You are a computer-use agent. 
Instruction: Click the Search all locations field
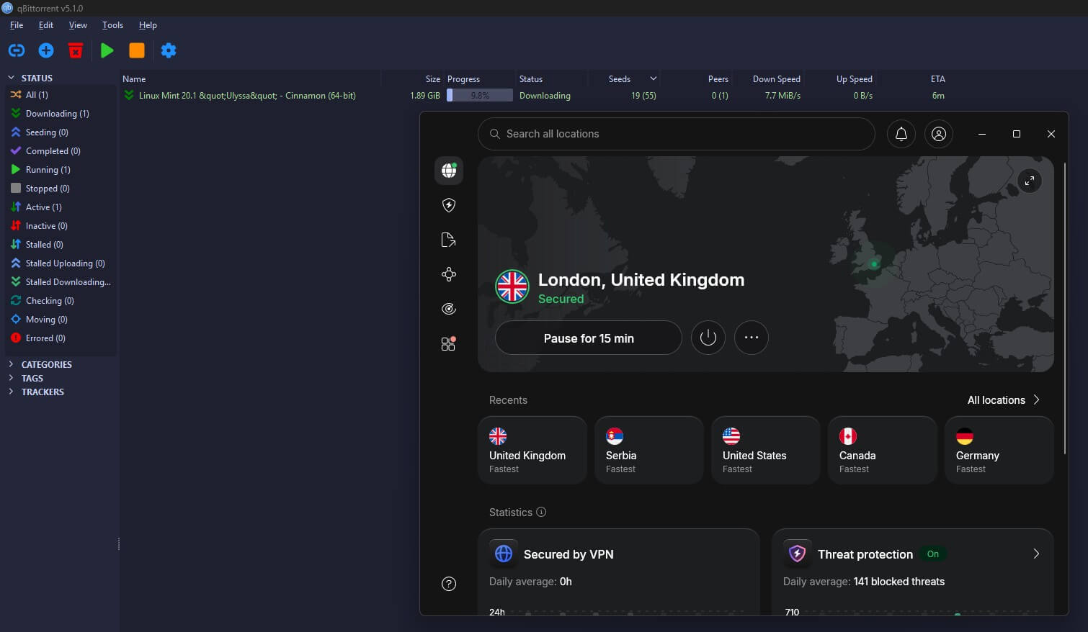coord(677,134)
